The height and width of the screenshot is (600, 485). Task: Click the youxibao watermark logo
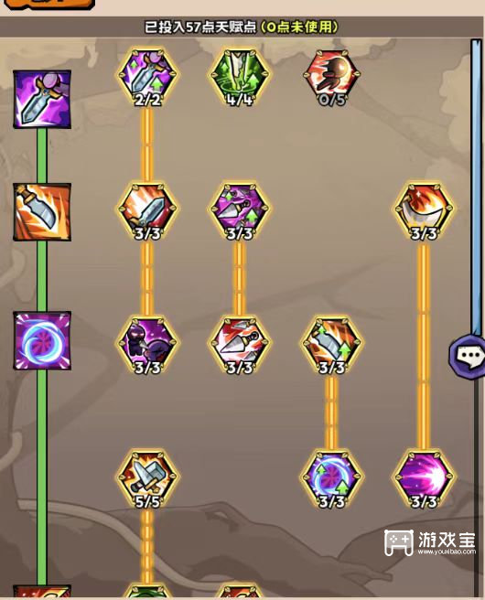point(430,542)
